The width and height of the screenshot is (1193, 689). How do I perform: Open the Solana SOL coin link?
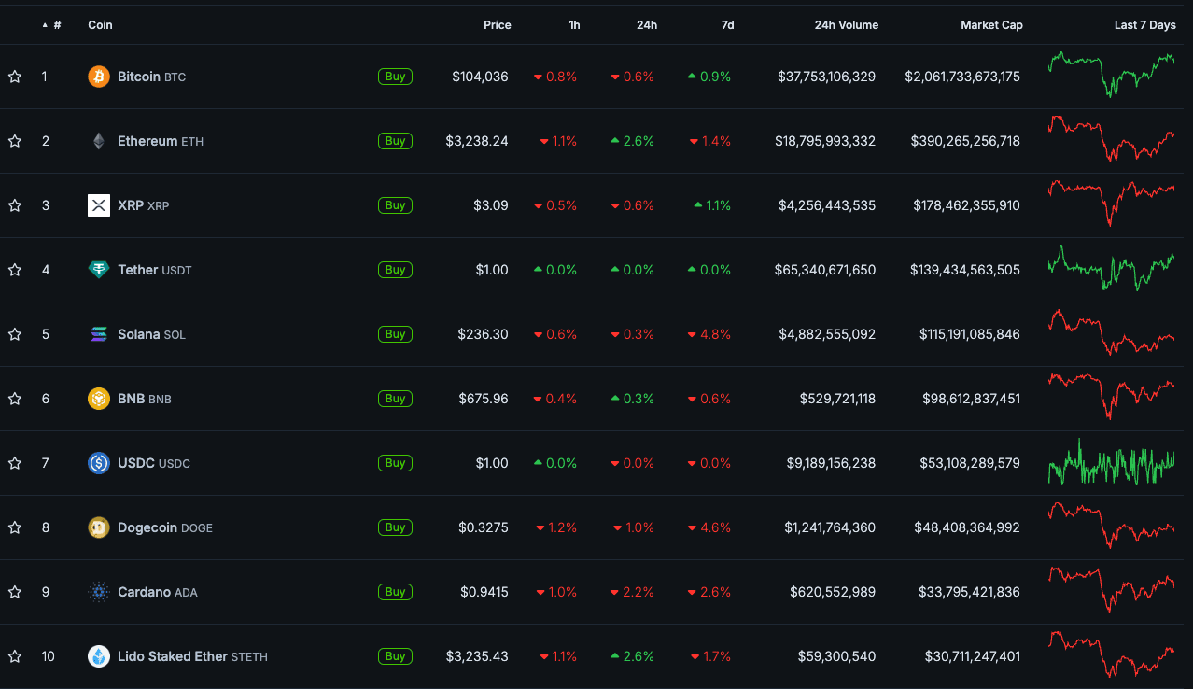(151, 334)
